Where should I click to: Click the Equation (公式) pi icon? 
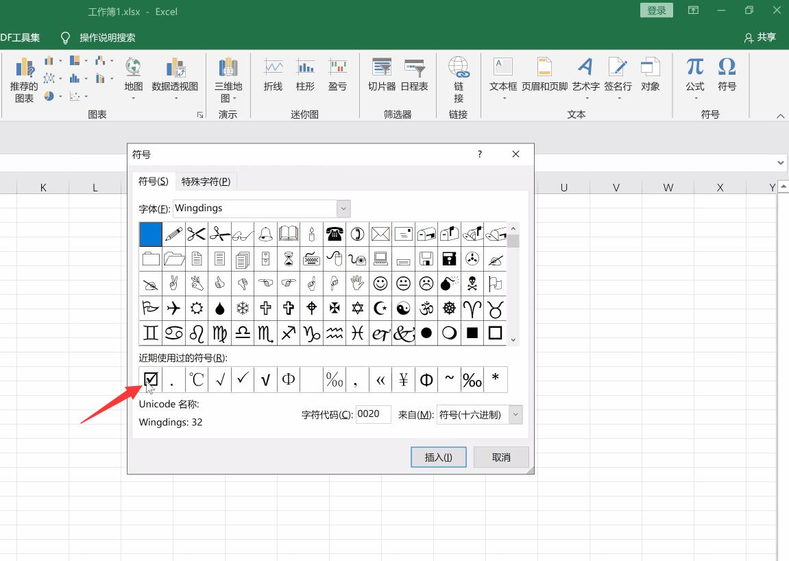point(695,67)
